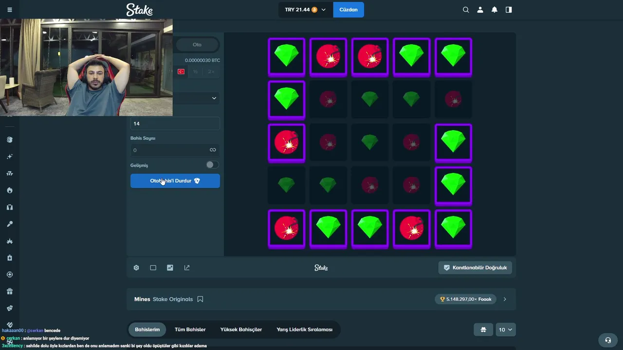Screen dimensions: 623x350
Task: Click the third-row first-column bomb tile
Action: (x=287, y=142)
